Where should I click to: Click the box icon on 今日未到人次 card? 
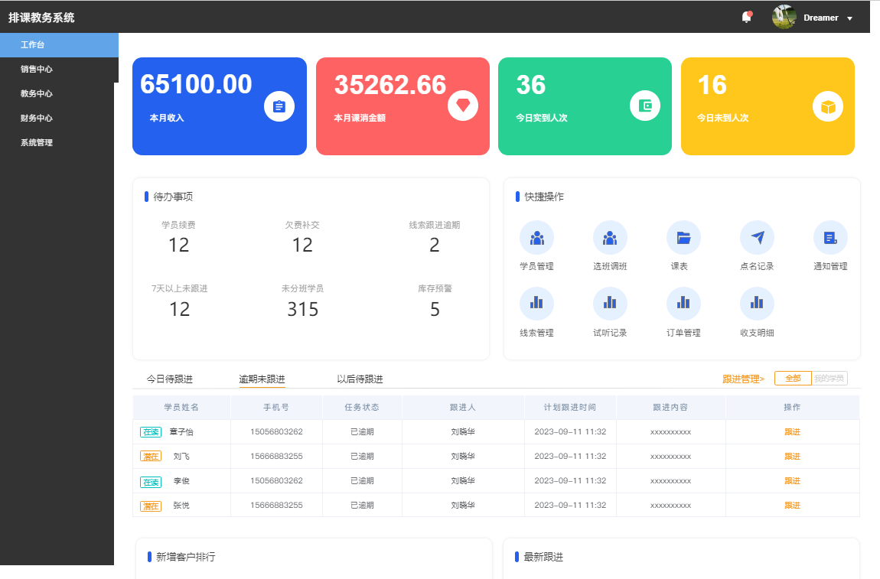pos(828,106)
